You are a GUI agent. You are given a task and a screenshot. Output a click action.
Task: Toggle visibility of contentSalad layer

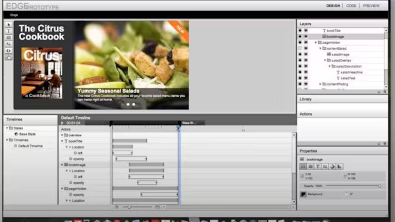(300, 48)
